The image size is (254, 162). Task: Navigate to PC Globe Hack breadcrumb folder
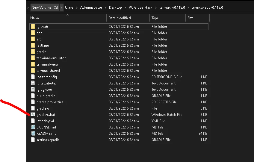pyautogui.click(x=140, y=7)
